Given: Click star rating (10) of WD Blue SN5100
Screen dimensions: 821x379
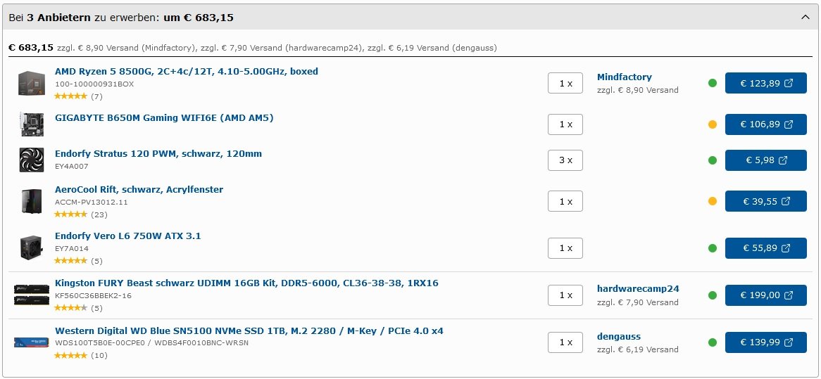Looking at the screenshot, I should [x=81, y=356].
